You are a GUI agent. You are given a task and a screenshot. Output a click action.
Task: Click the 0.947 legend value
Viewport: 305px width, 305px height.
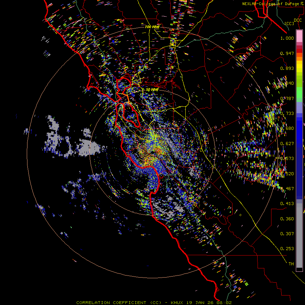pos(287,53)
